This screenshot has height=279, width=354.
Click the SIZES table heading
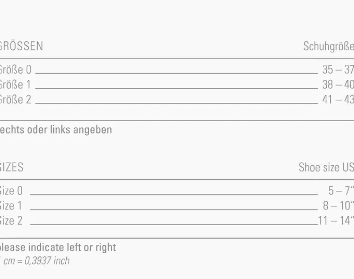pos(11,167)
